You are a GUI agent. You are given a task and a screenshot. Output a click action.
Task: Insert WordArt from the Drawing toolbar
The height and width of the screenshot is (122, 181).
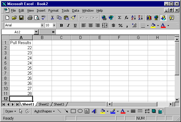click(x=94, y=111)
